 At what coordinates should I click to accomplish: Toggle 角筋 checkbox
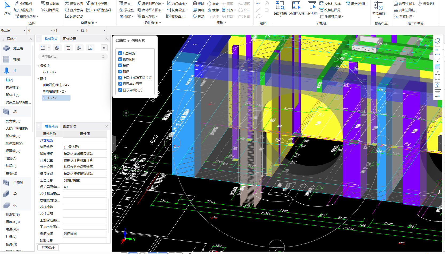point(120,65)
